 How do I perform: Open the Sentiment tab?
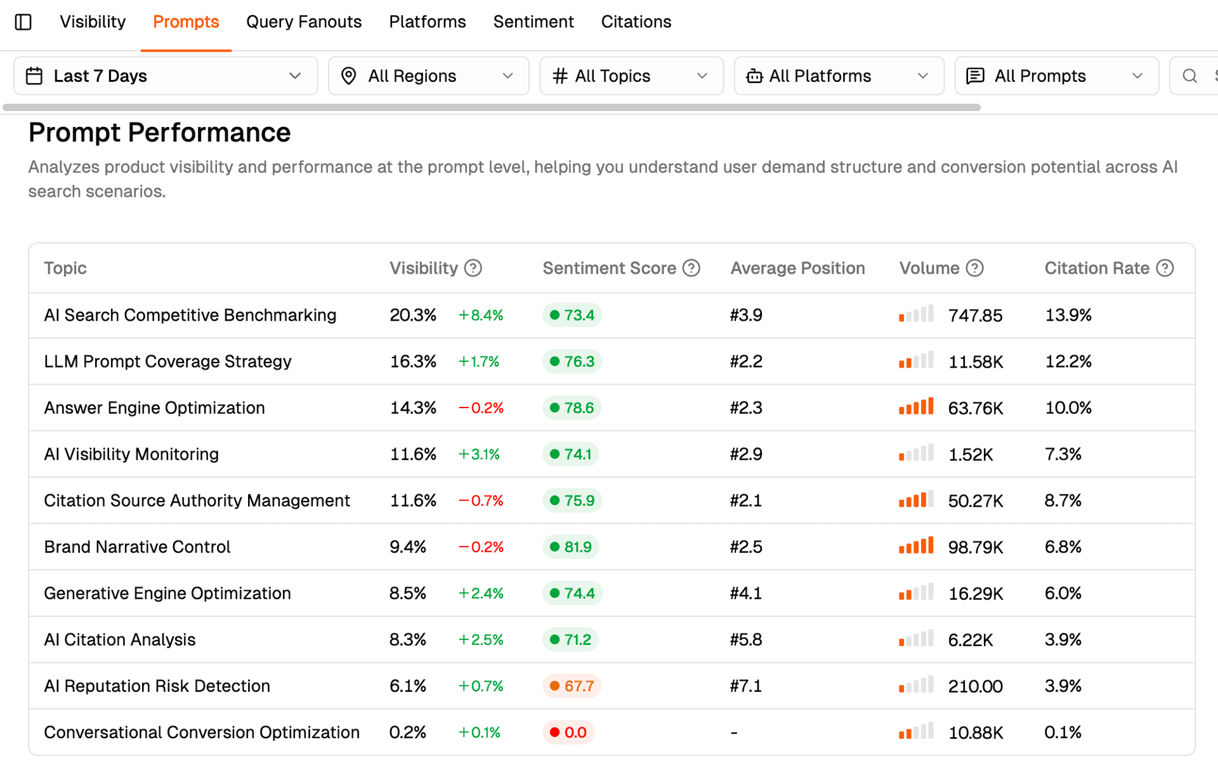point(534,22)
